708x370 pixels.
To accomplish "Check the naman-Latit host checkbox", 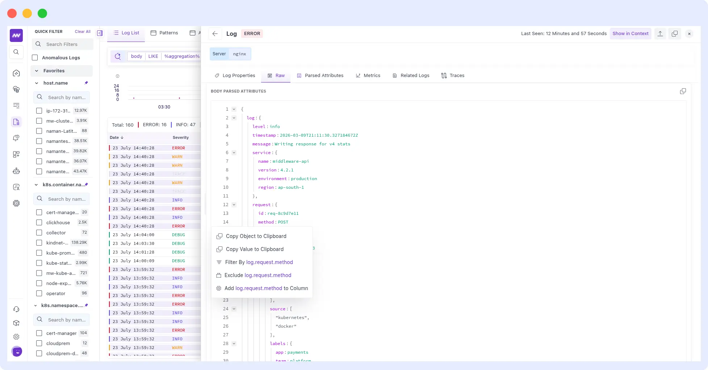I will tap(39, 131).
